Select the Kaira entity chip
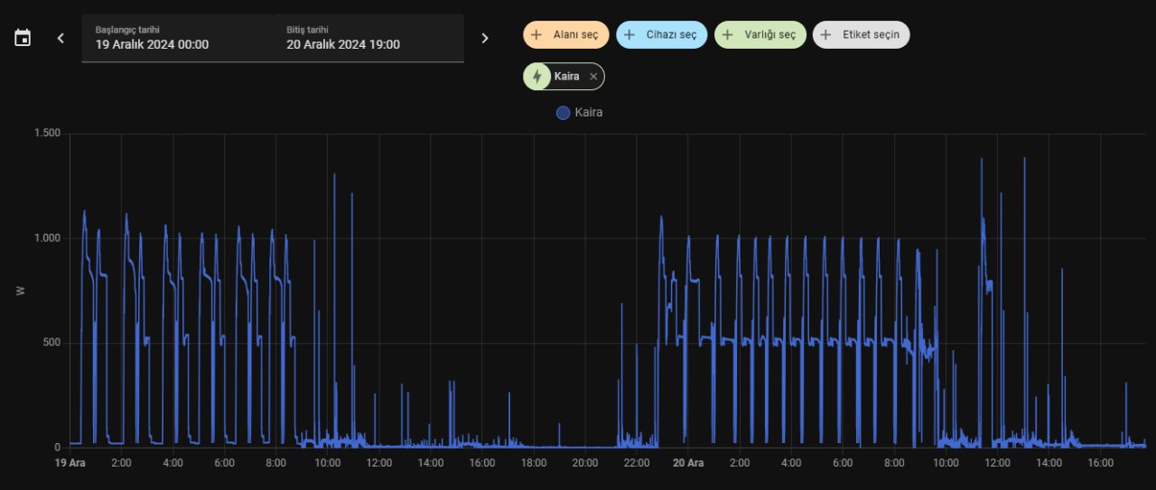 [x=564, y=77]
